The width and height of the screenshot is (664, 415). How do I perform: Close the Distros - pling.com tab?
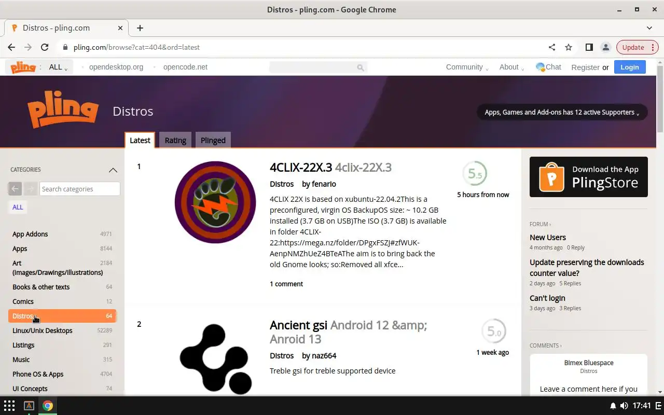(x=120, y=28)
